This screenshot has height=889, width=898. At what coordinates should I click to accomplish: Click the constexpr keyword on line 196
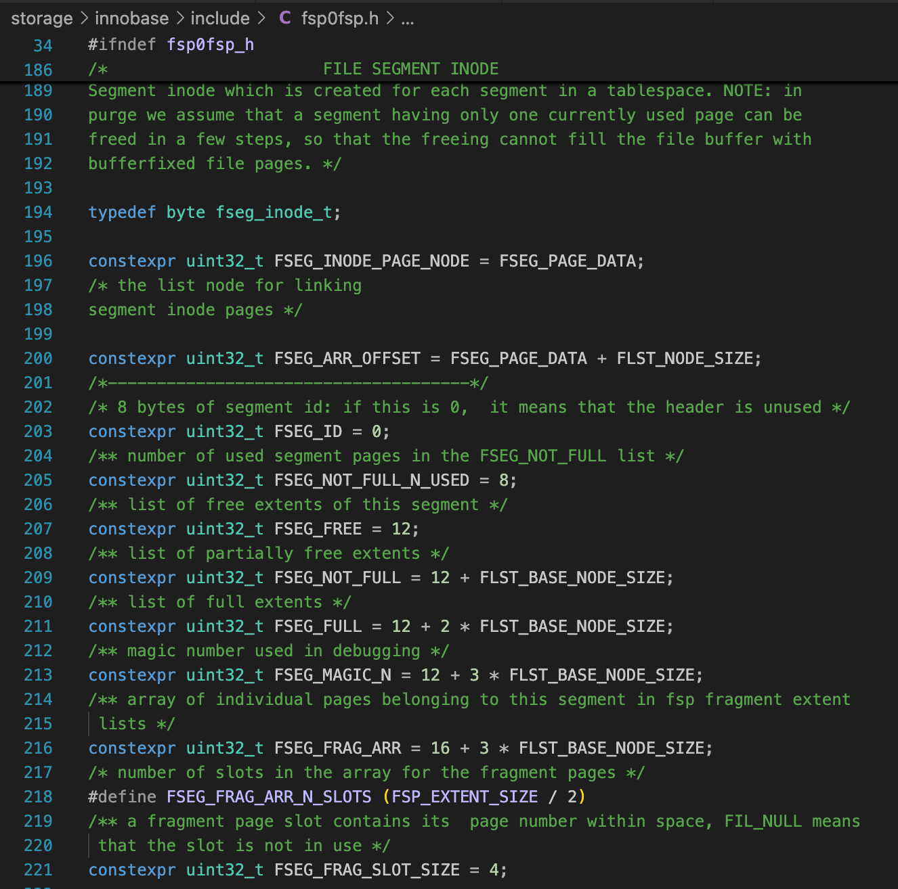pos(132,260)
